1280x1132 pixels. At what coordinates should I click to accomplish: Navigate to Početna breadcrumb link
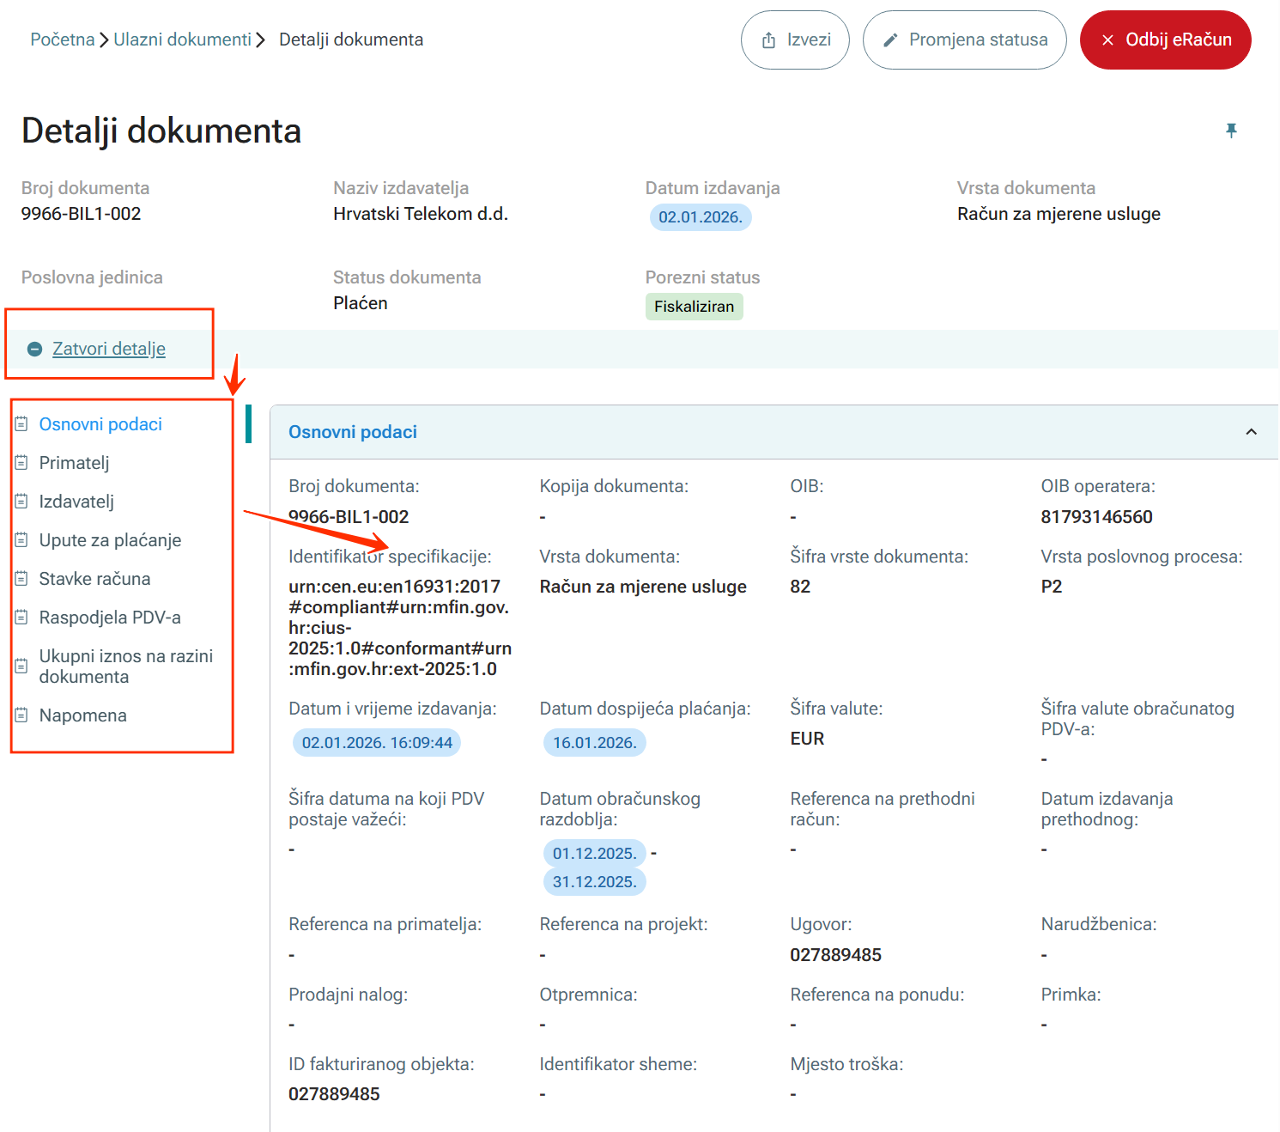coord(62,40)
